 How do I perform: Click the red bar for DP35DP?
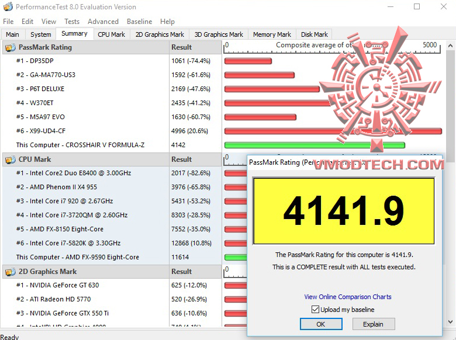pos(248,61)
